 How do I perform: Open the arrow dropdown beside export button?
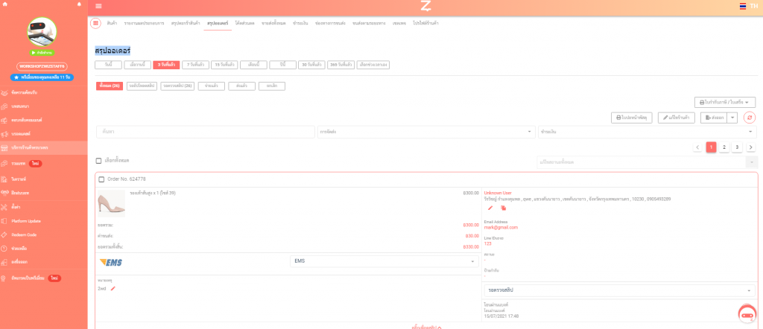(x=733, y=118)
